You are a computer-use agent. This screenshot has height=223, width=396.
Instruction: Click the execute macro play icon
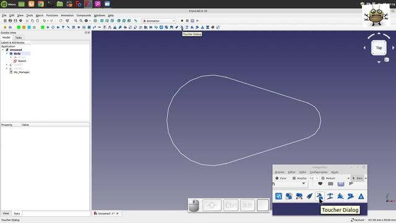[198, 20]
